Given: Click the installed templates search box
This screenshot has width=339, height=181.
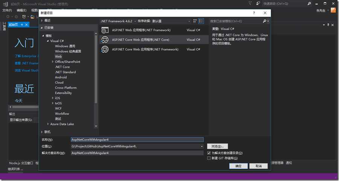Looking at the screenshot, I should (x=236, y=21).
